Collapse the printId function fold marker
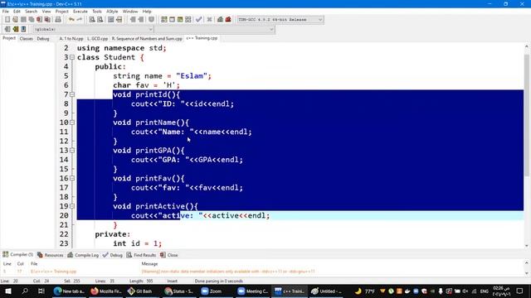Image resolution: width=531 pixels, height=298 pixels. pyautogui.click(x=72, y=94)
